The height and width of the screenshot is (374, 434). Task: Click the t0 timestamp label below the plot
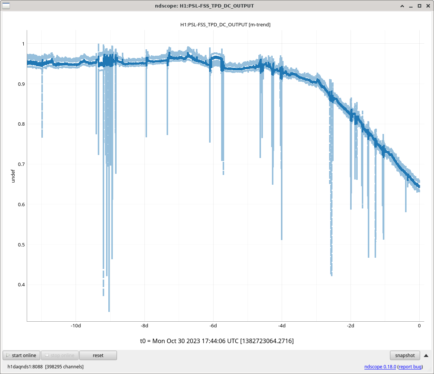tap(217, 341)
